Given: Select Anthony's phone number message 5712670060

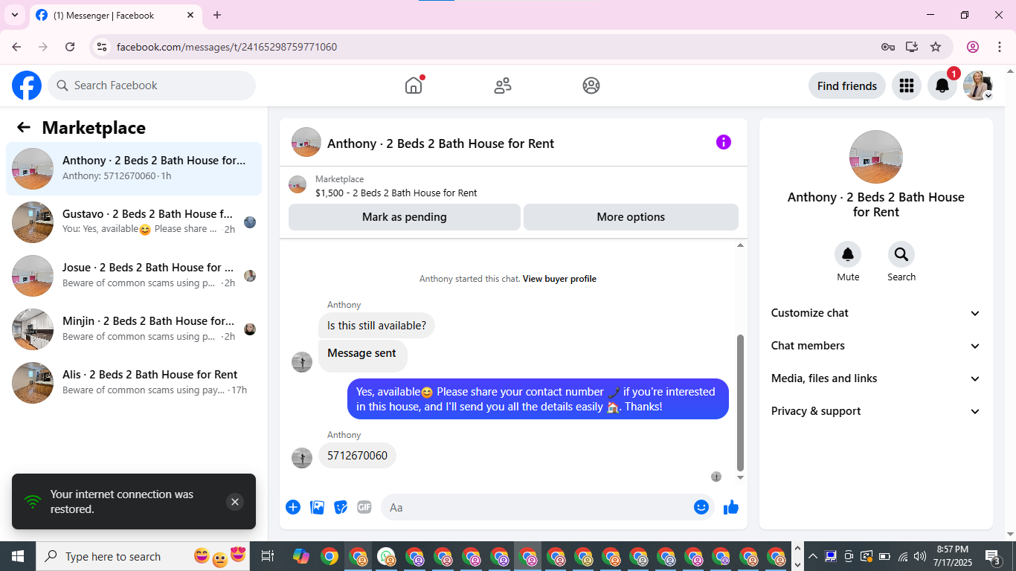Looking at the screenshot, I should (357, 456).
